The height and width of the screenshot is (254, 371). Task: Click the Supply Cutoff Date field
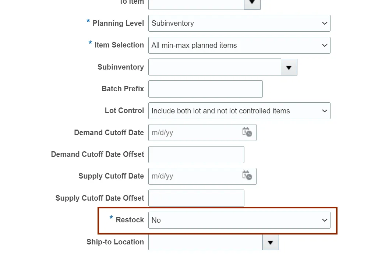pyautogui.click(x=194, y=176)
